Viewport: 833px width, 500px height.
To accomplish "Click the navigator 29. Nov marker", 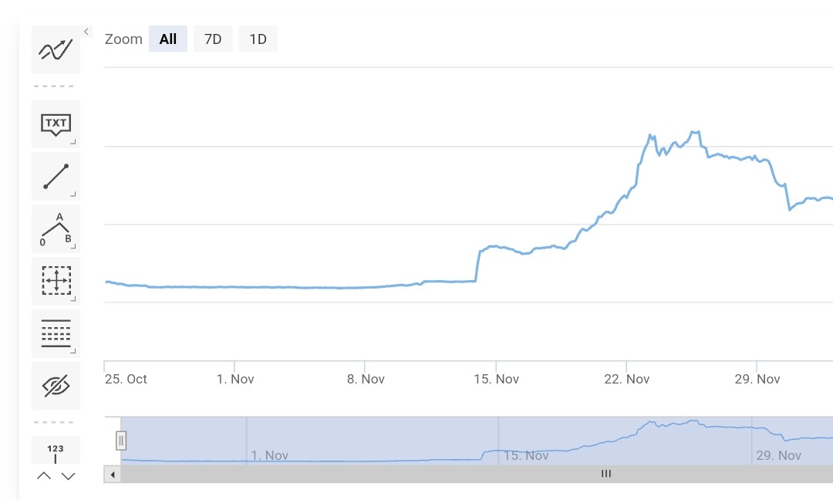I will point(778,455).
